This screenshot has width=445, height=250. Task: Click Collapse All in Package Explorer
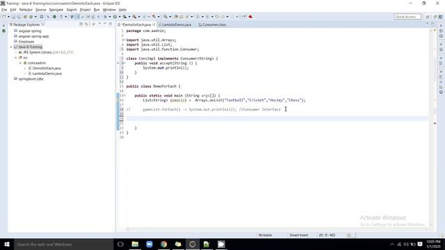pos(81,24)
